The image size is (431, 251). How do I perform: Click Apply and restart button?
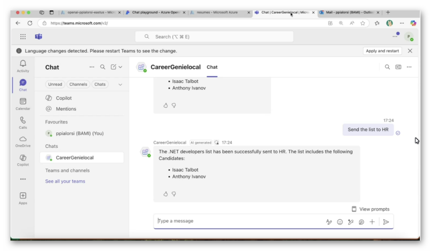(382, 51)
